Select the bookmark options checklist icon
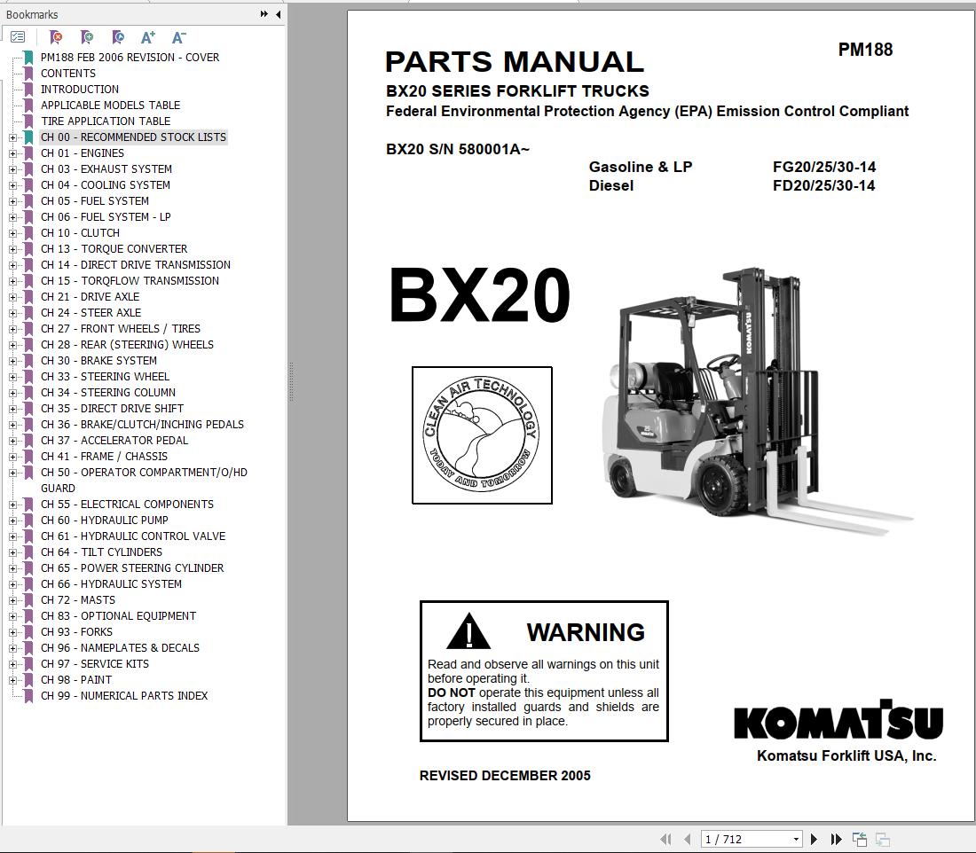Image resolution: width=976 pixels, height=853 pixels. click(18, 36)
